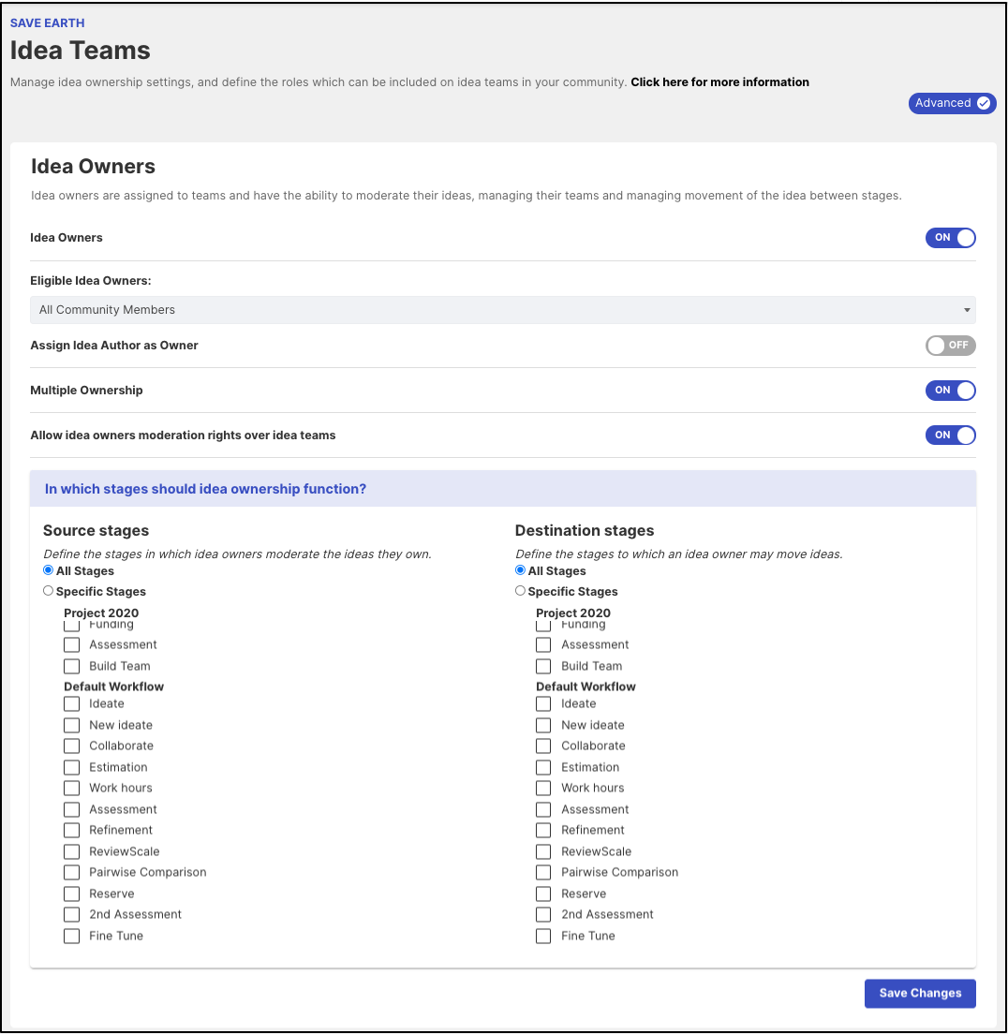Viewport: 1008px width, 1034px height.
Task: Go to the SAVE EARTH community link
Action: click(x=48, y=23)
